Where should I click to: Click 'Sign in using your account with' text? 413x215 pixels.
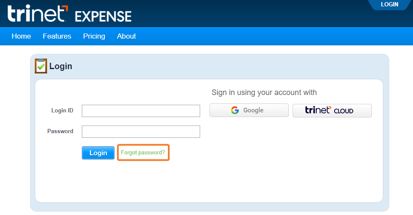click(264, 92)
